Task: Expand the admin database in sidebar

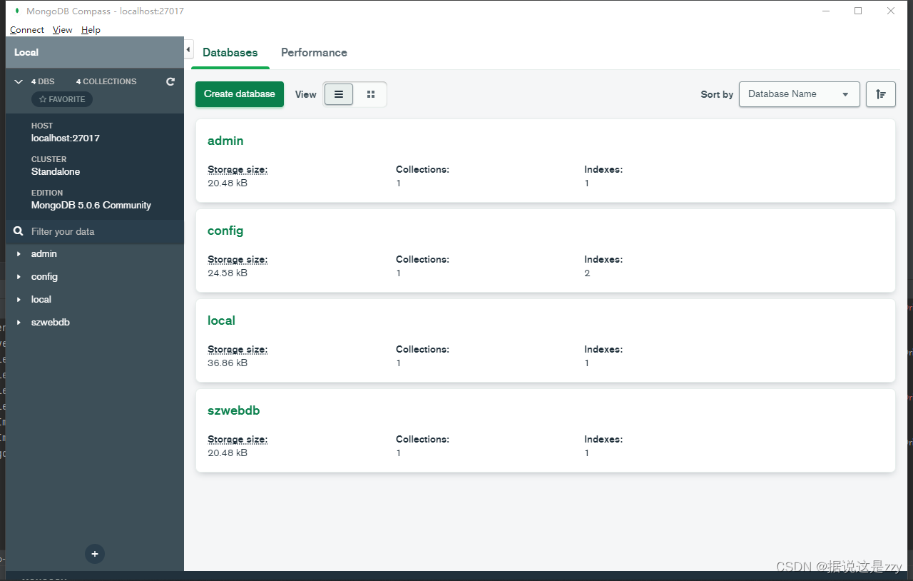Action: (x=19, y=254)
